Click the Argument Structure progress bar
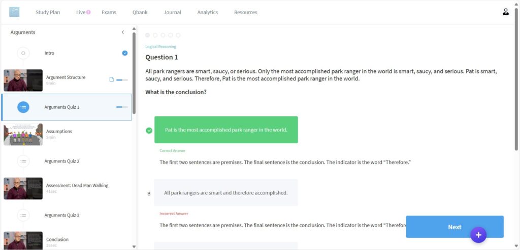 tap(122, 80)
